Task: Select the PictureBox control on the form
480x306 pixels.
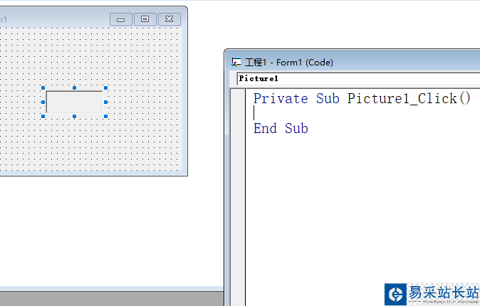Action: click(75, 102)
